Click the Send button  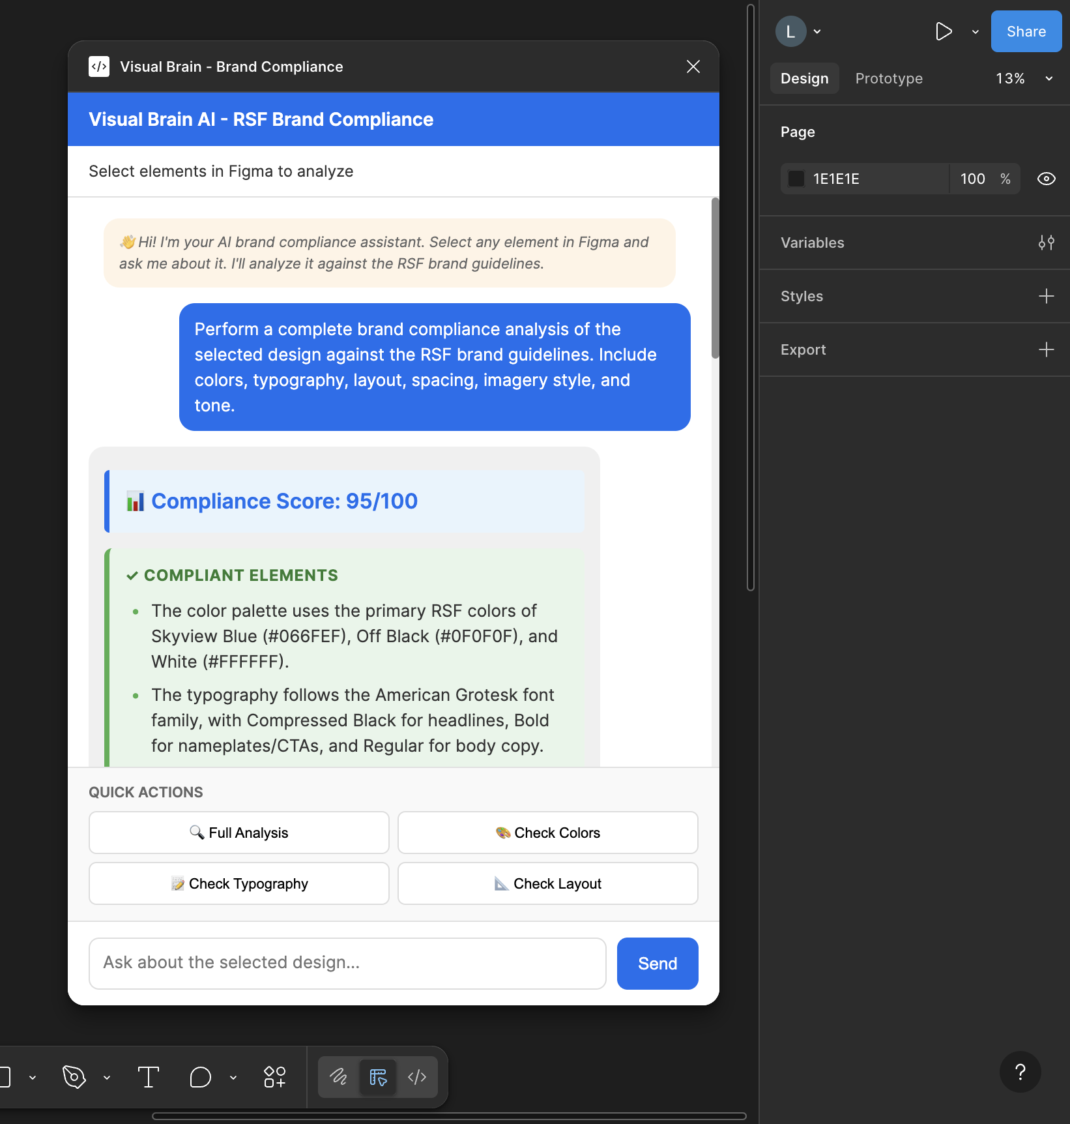tap(658, 964)
